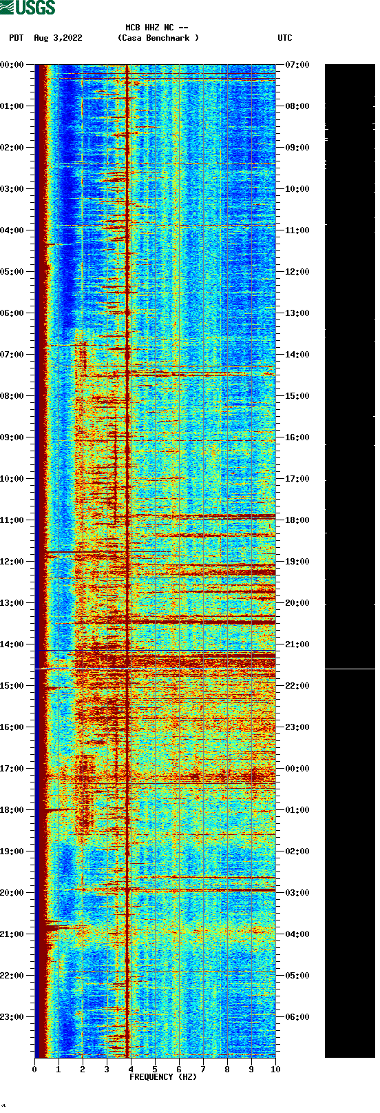Click frequency tick label 10
This screenshot has height=1113, width=380.
click(275, 1070)
